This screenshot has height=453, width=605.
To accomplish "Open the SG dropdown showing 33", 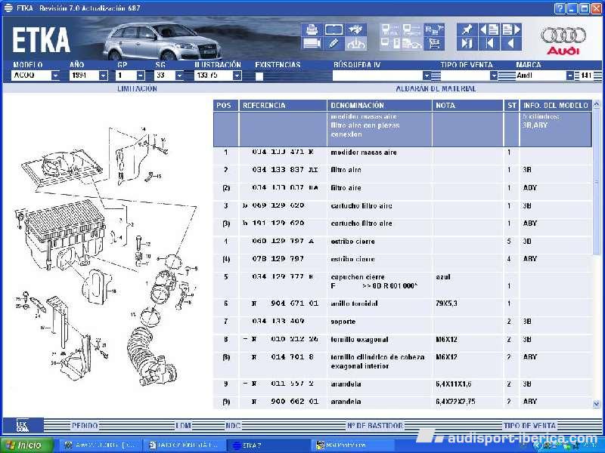I will pyautogui.click(x=179, y=75).
